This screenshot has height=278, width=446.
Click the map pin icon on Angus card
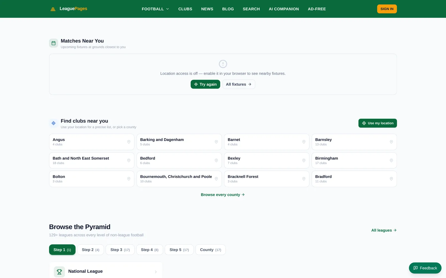[x=129, y=142]
